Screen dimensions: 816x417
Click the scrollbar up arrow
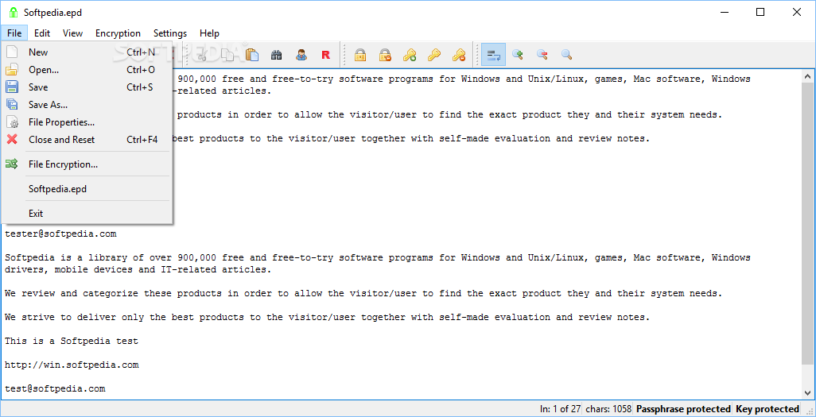point(808,76)
